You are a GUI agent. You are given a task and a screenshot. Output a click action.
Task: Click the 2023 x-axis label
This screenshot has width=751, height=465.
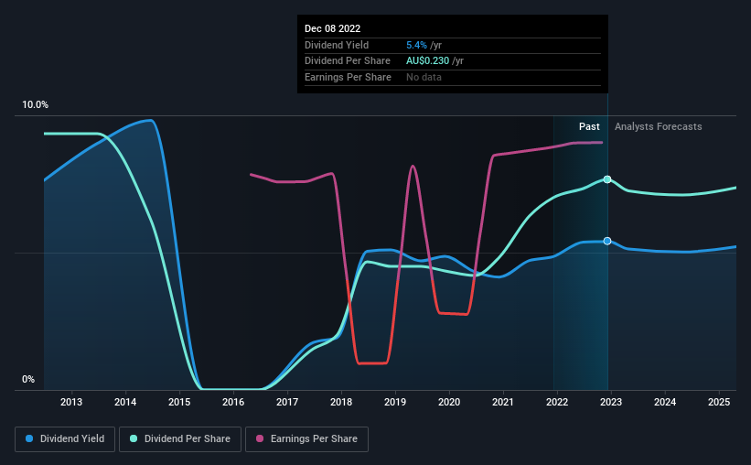(x=611, y=402)
